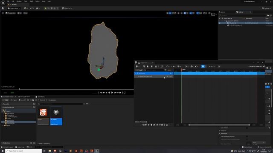273x153 pixels.
Task: Open the Platforms dropdown
Action: 67,8
